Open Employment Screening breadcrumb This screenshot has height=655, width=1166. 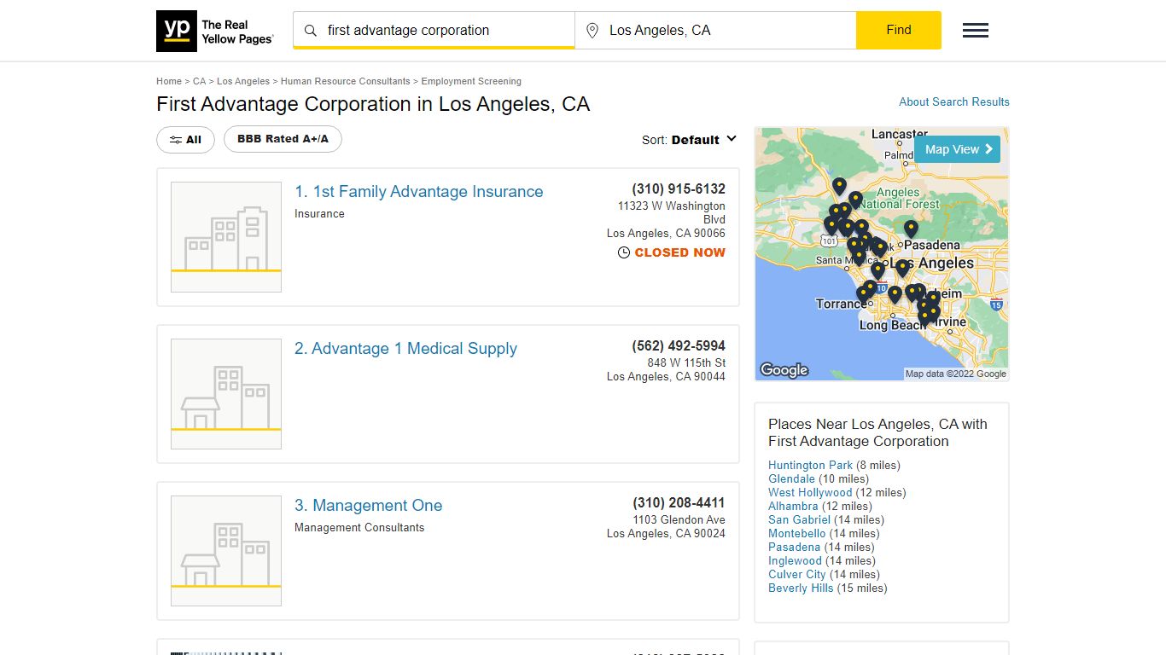tap(471, 81)
